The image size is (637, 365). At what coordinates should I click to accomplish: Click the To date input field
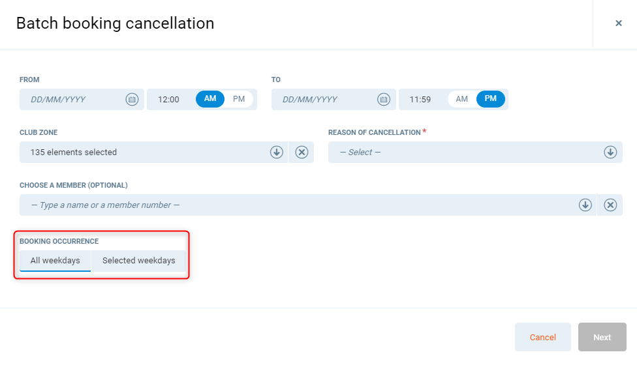324,100
